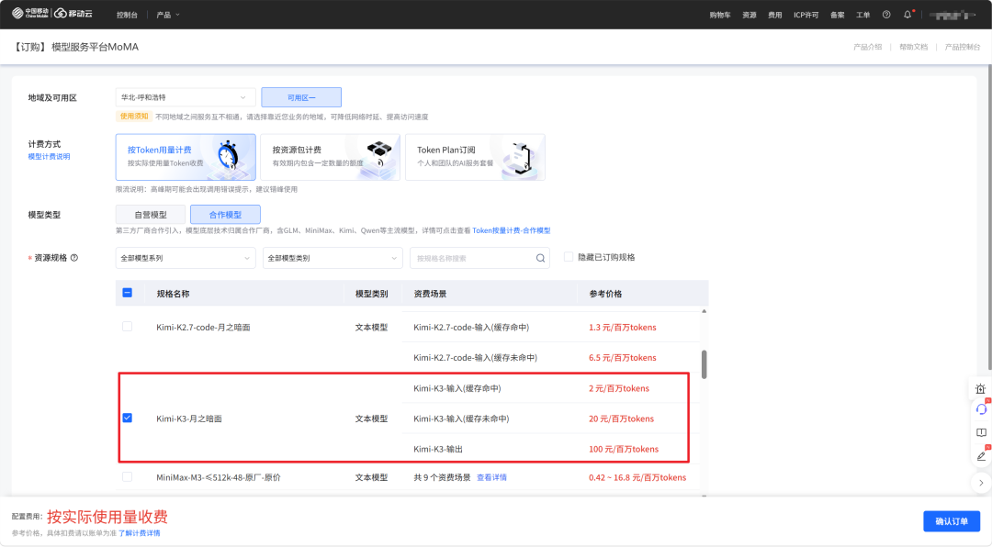Screen dimensions: 992x547
Task: Click the 移动云 cloud logo
Action: (x=74, y=13)
